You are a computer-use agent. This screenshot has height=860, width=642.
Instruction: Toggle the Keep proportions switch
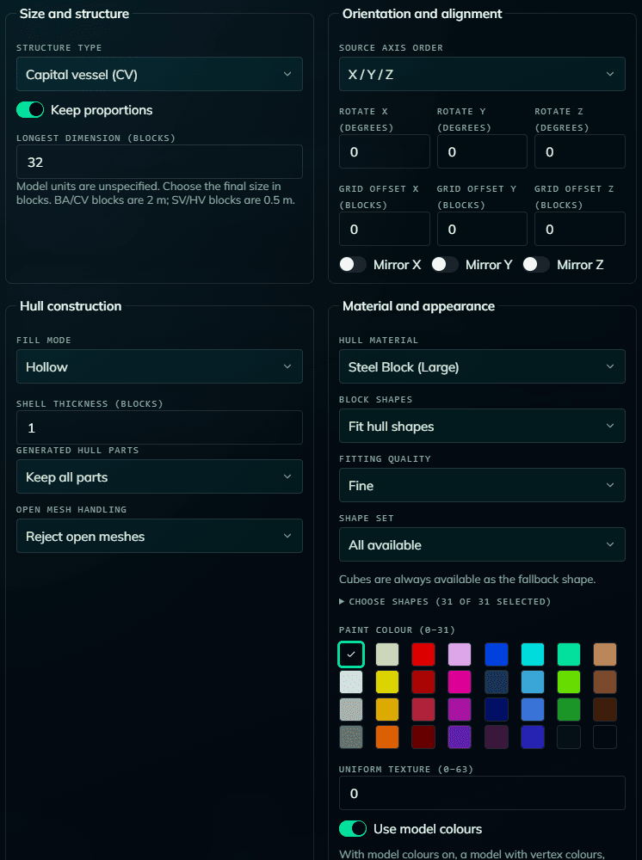[x=30, y=110]
